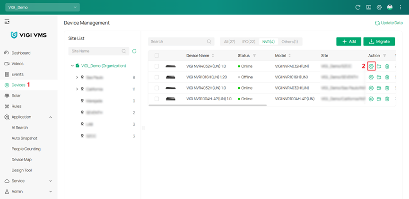Refresh the Site List

click(134, 51)
